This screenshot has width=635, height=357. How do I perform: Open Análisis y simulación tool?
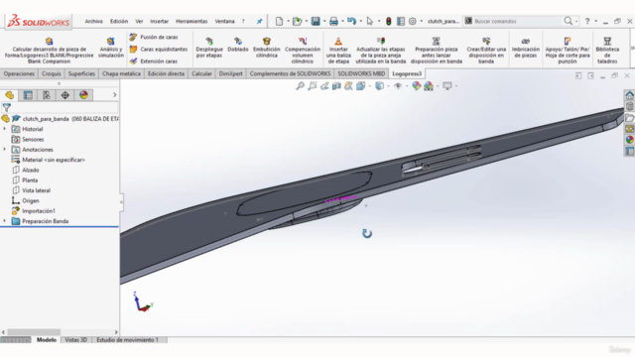tap(110, 48)
